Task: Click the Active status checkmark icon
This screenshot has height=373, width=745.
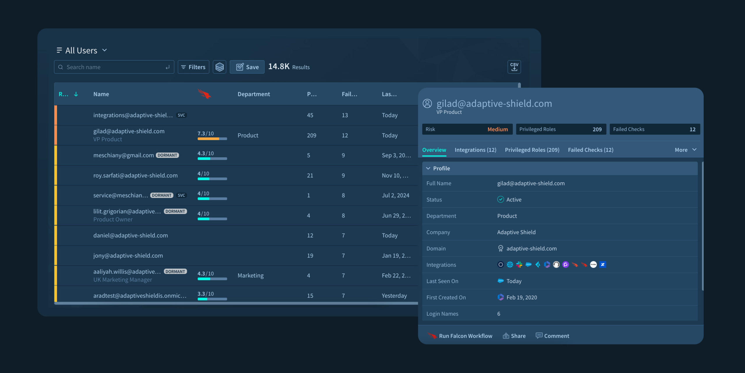Action: click(501, 199)
